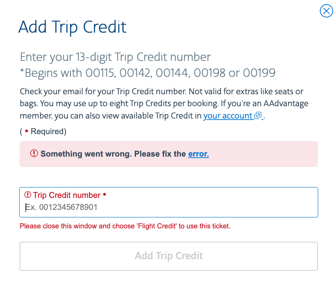
Task: Close the Add Trip Credit dialog
Action: coord(326,11)
